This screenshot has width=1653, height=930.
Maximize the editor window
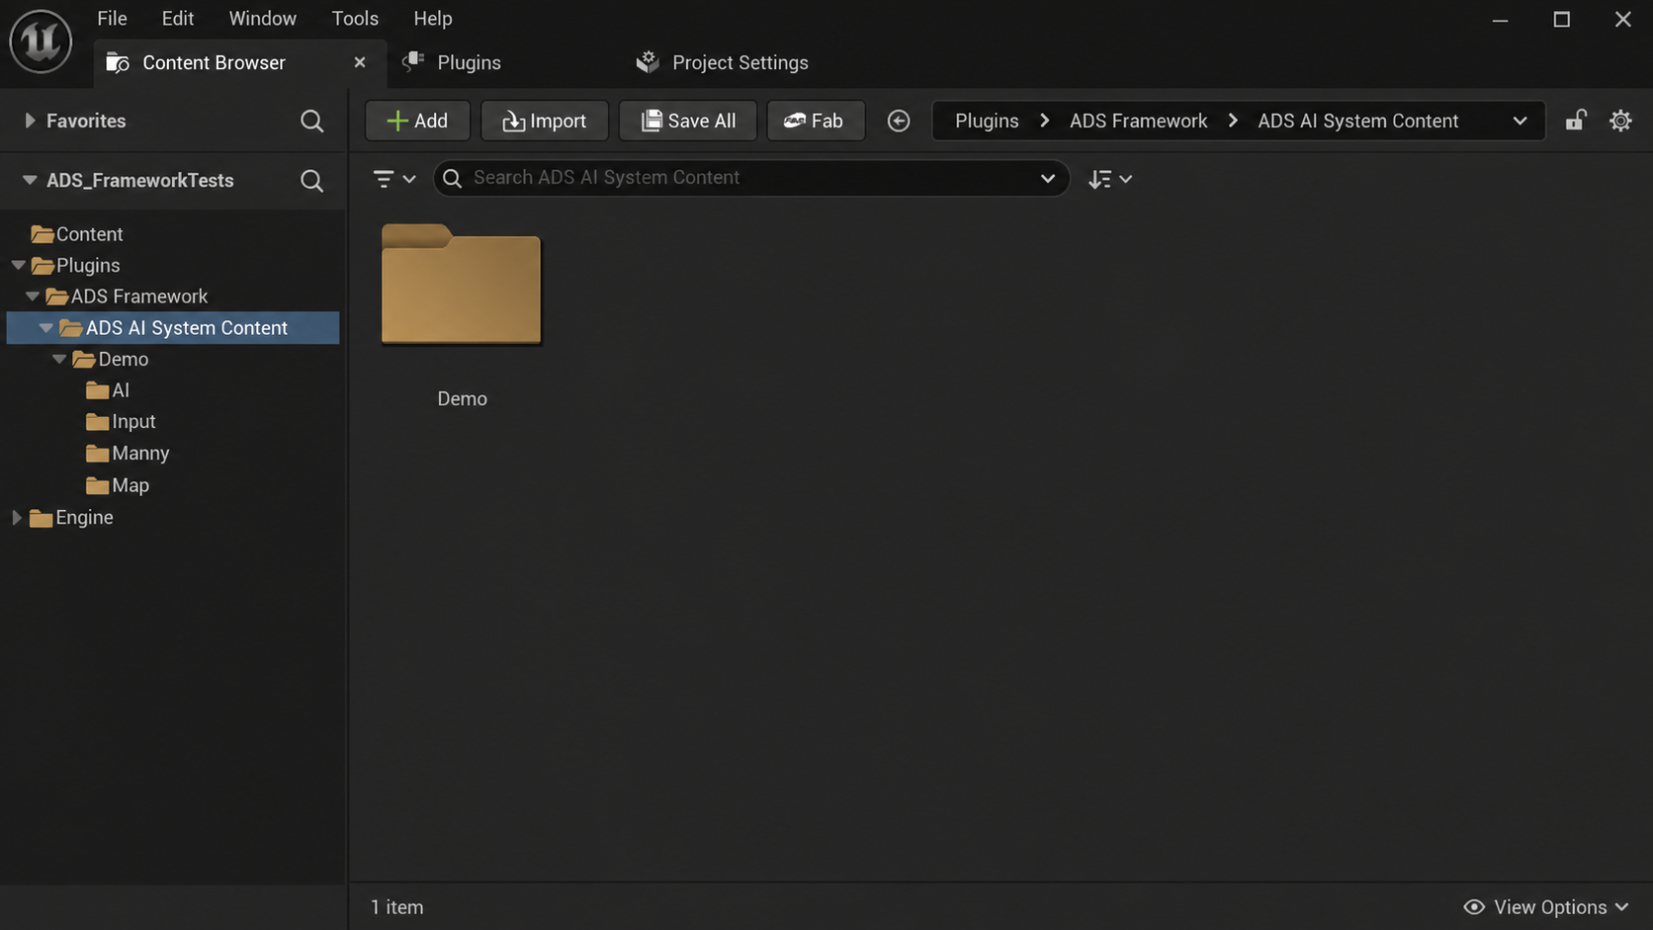[x=1561, y=19]
